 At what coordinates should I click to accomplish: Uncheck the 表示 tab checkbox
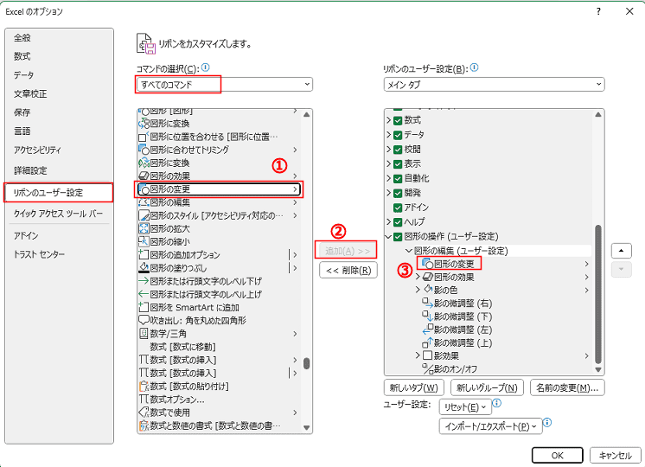[398, 164]
